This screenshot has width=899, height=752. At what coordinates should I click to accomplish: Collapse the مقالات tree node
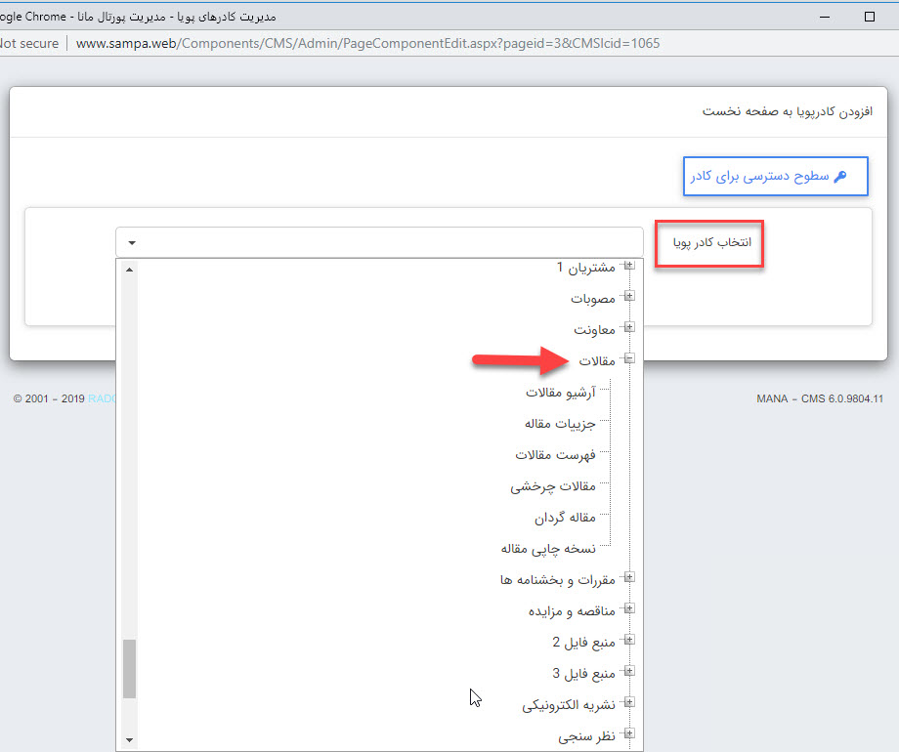coord(629,359)
